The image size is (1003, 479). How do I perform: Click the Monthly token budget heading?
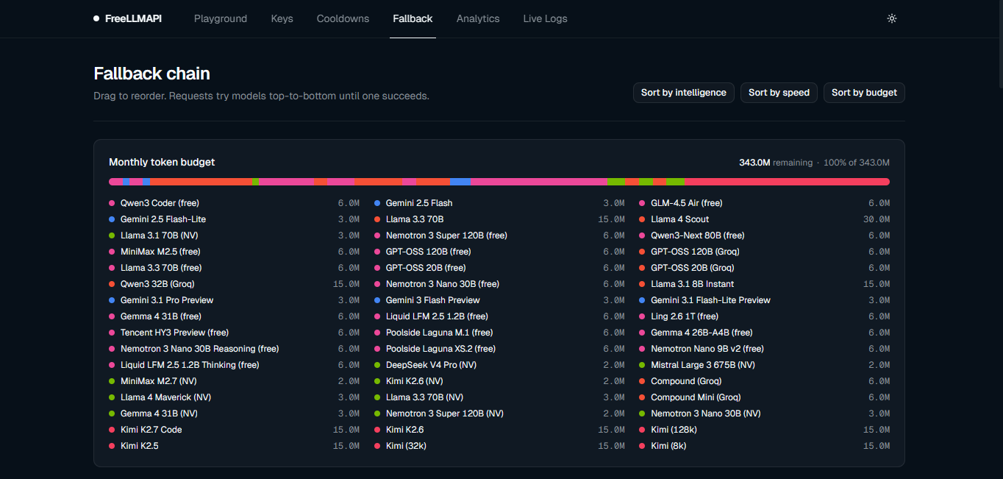pyautogui.click(x=162, y=162)
